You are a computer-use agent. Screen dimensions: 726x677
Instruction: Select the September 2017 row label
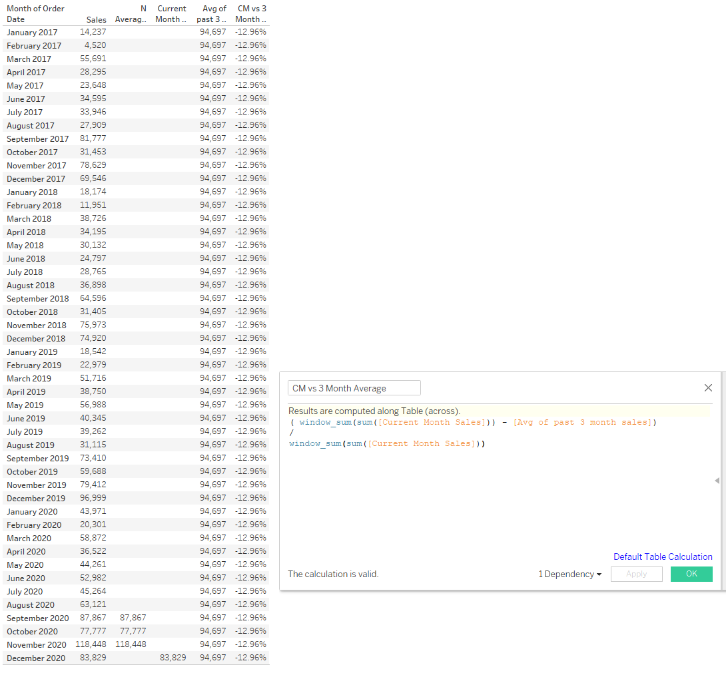pos(37,139)
